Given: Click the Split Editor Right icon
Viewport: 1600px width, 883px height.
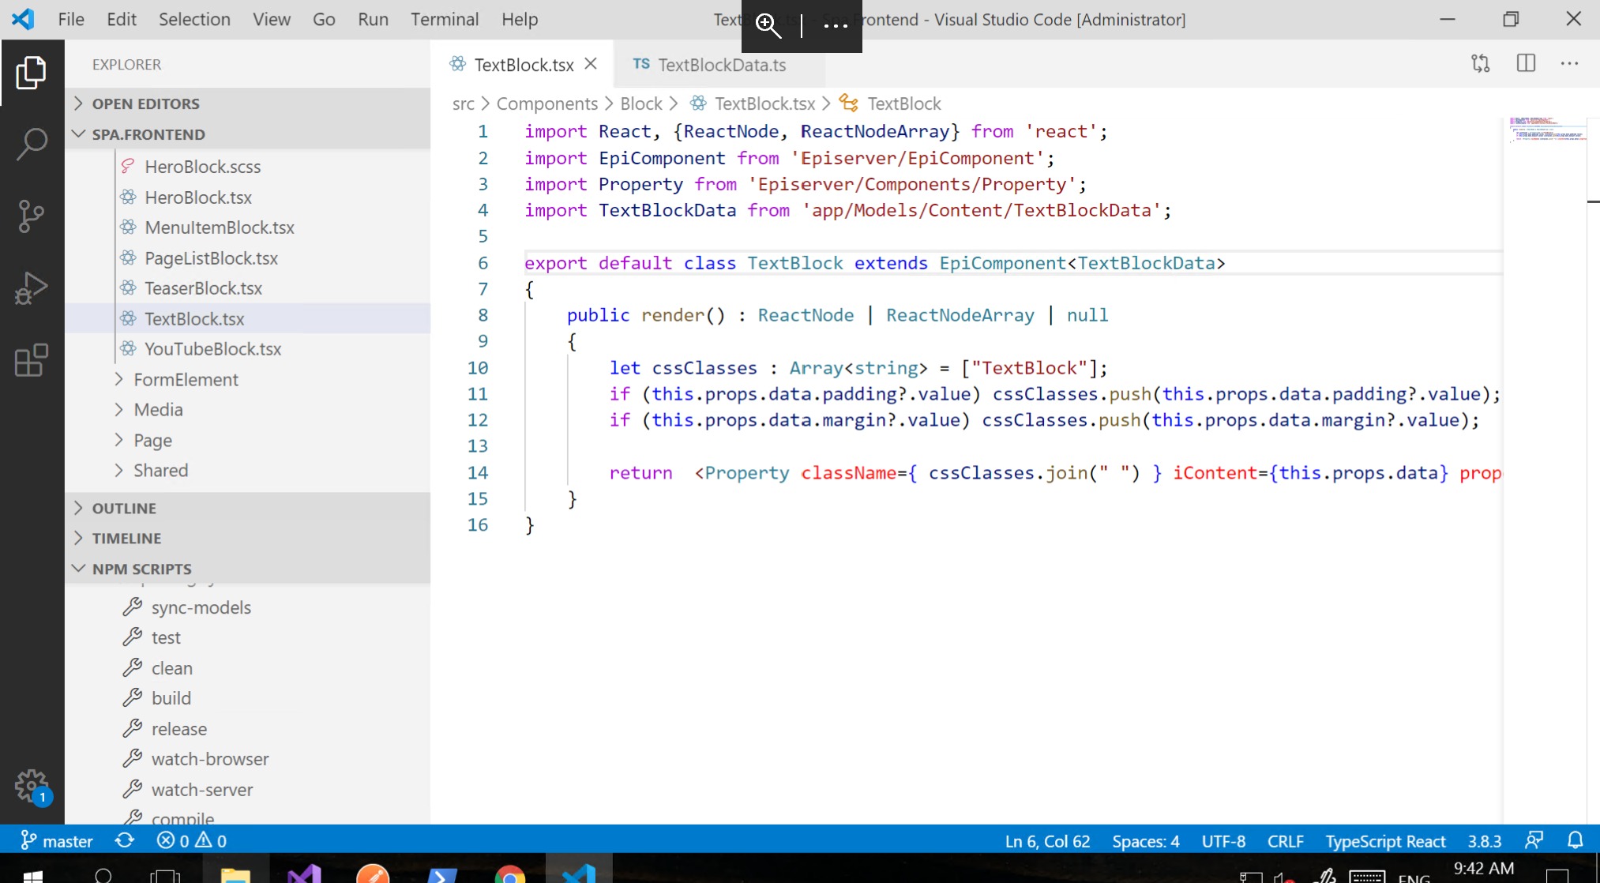Looking at the screenshot, I should 1526,64.
